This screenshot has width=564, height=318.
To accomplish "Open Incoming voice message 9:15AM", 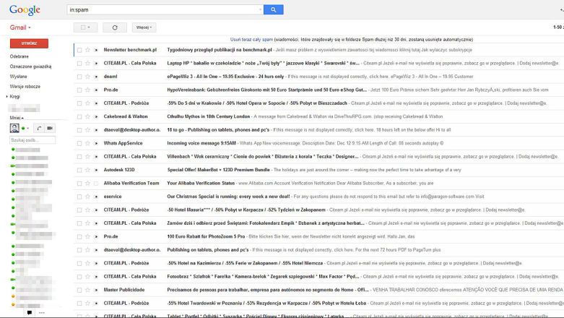I will pyautogui.click(x=201, y=143).
